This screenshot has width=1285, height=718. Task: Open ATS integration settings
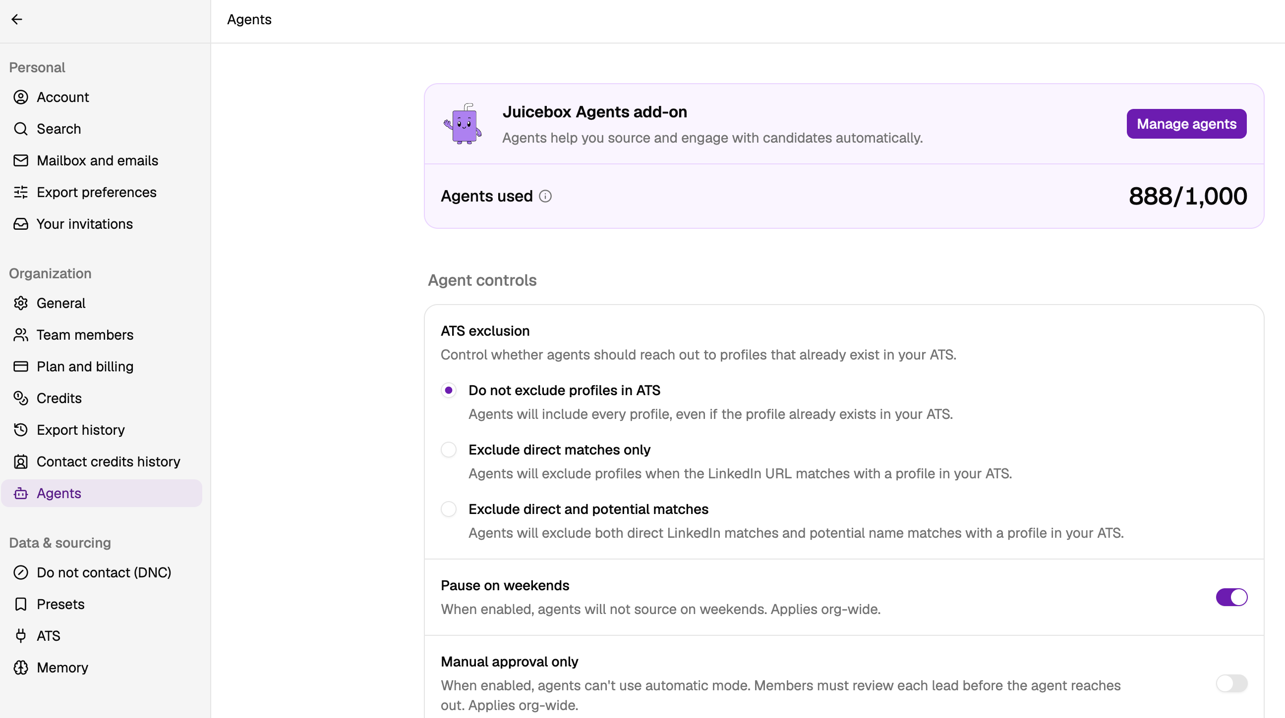pyautogui.click(x=102, y=636)
